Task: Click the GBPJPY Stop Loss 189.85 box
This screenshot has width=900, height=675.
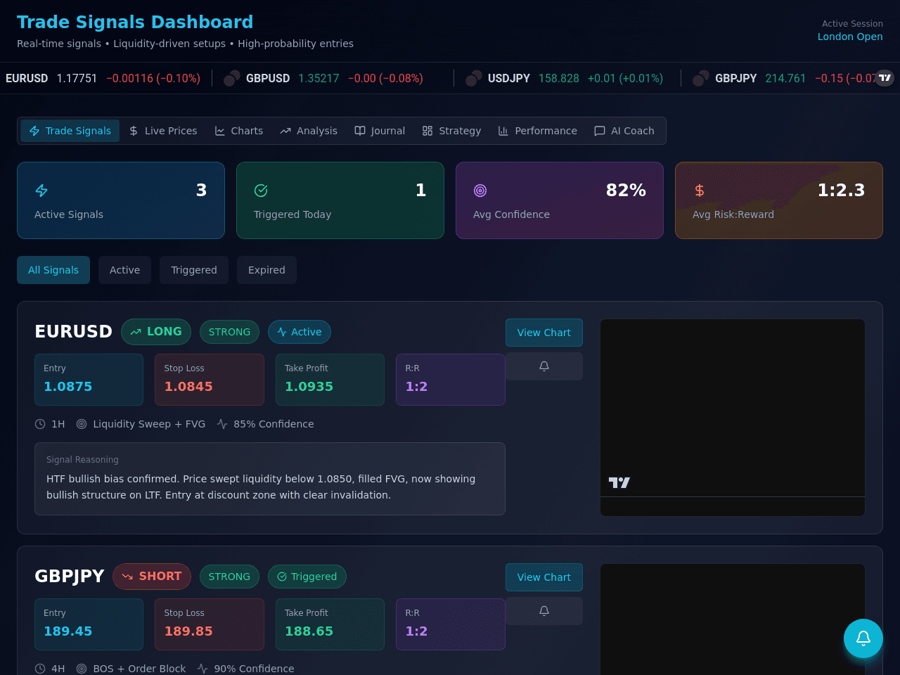Action: (x=210, y=624)
